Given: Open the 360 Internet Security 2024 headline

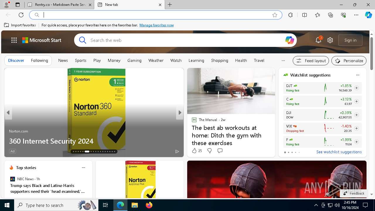Looking at the screenshot, I should 51,141.
